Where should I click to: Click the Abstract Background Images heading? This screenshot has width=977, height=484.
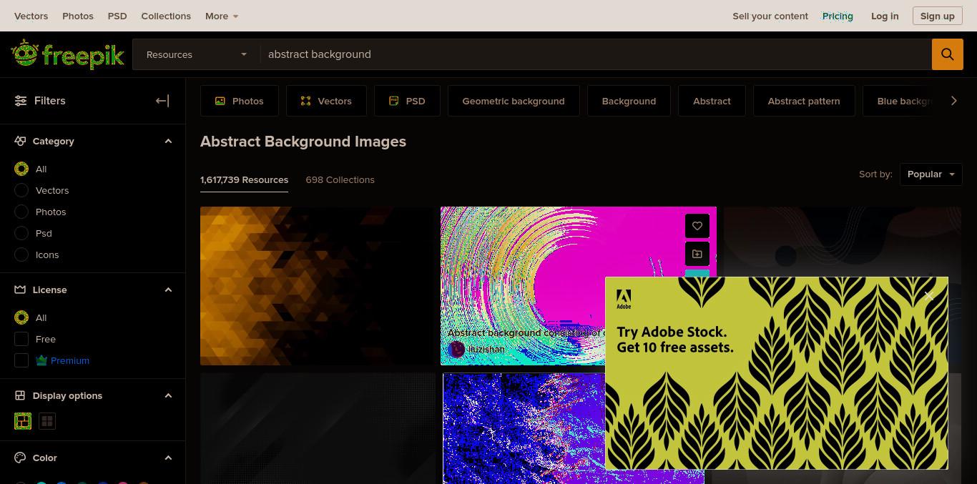(303, 142)
